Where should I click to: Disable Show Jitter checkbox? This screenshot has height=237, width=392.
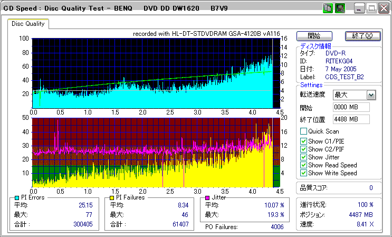pyautogui.click(x=303, y=157)
